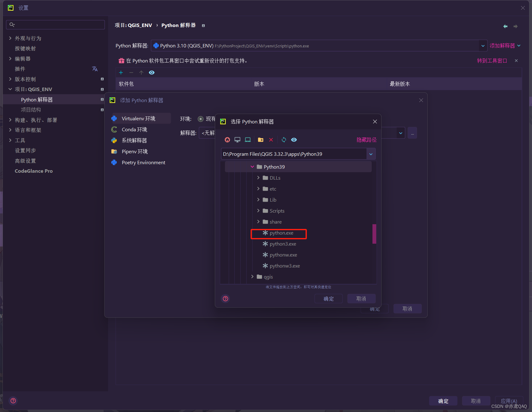Screen dimensions: 532x412
Task: Collapse the Python39 folder
Action: click(x=252, y=167)
